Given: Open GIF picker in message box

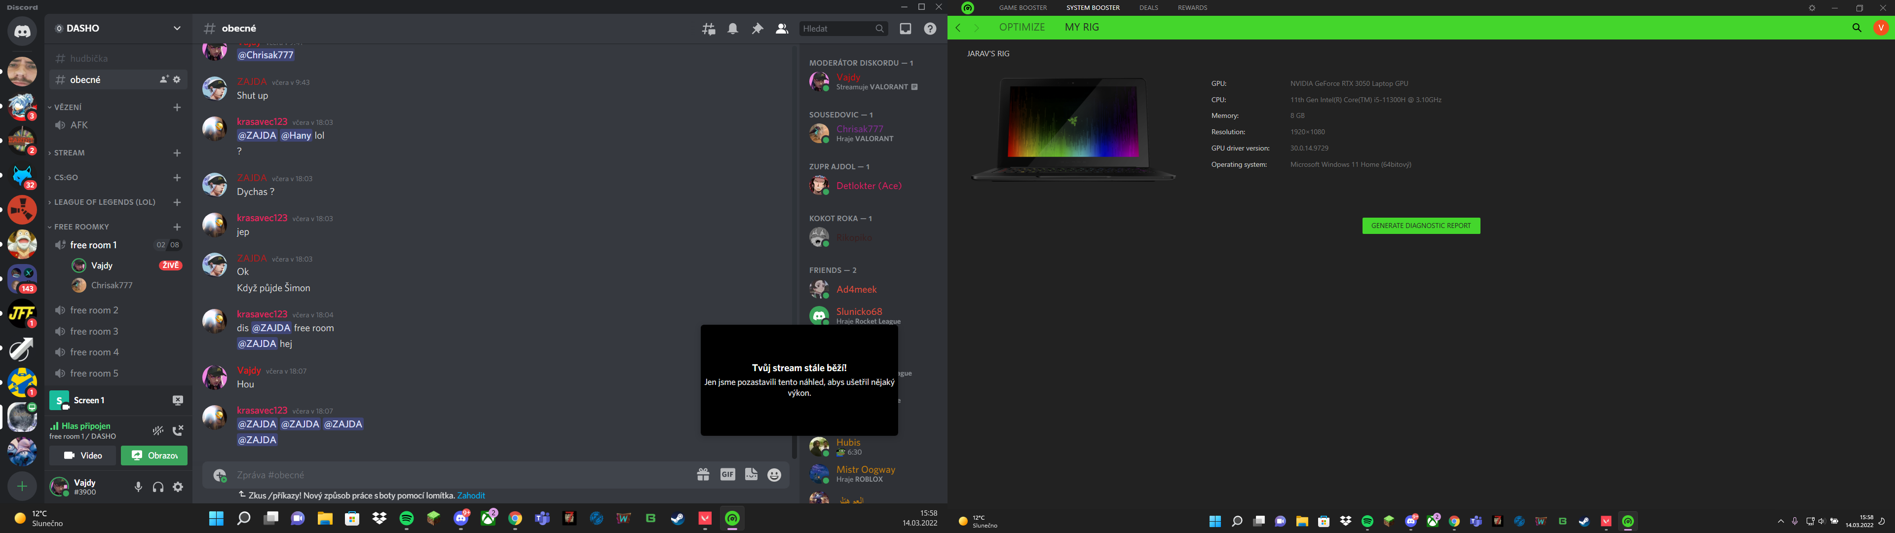Looking at the screenshot, I should 727,475.
